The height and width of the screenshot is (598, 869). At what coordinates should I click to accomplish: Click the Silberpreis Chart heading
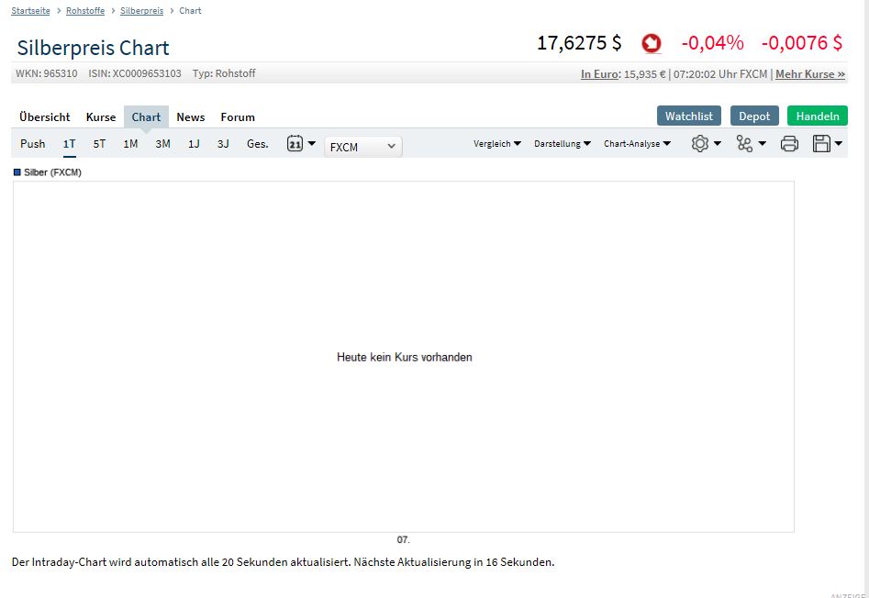pyautogui.click(x=93, y=48)
